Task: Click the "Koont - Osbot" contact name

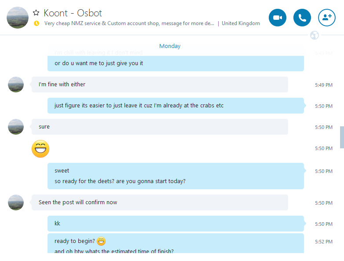Action: pos(73,13)
